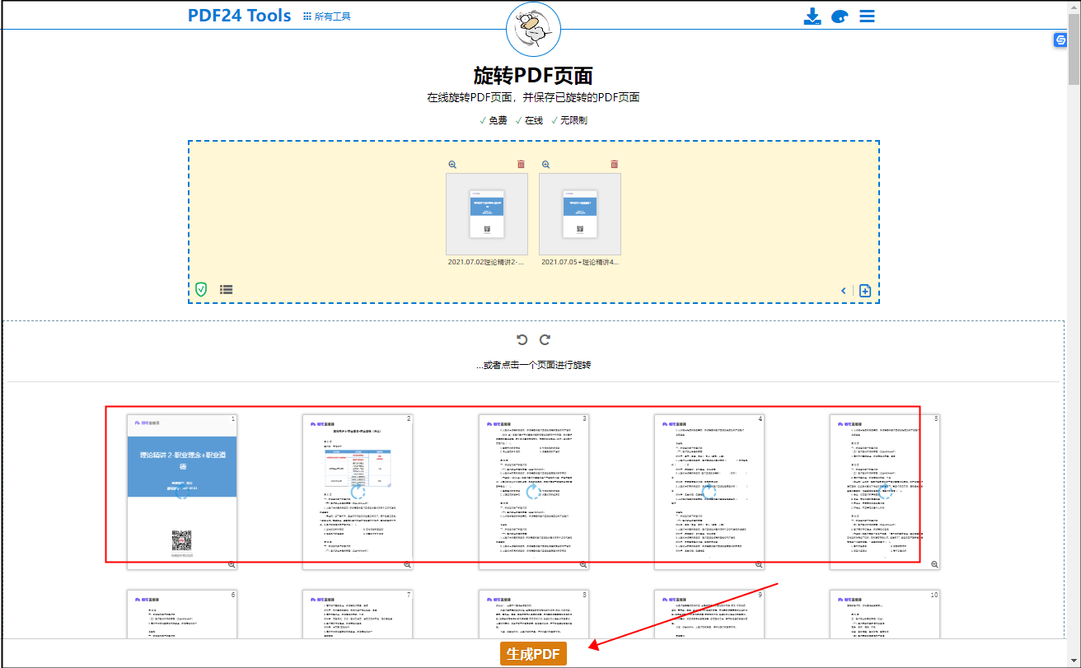
Task: Rotate page 6 thumbnail
Action: point(182,614)
